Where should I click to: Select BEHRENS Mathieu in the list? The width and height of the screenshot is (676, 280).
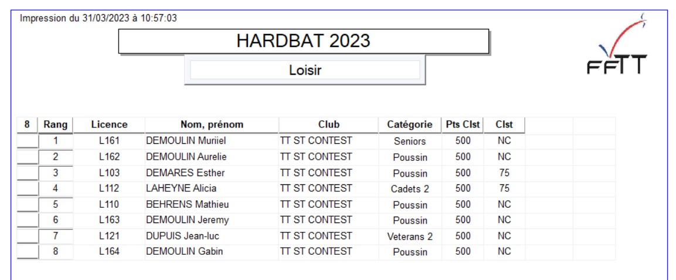click(188, 204)
